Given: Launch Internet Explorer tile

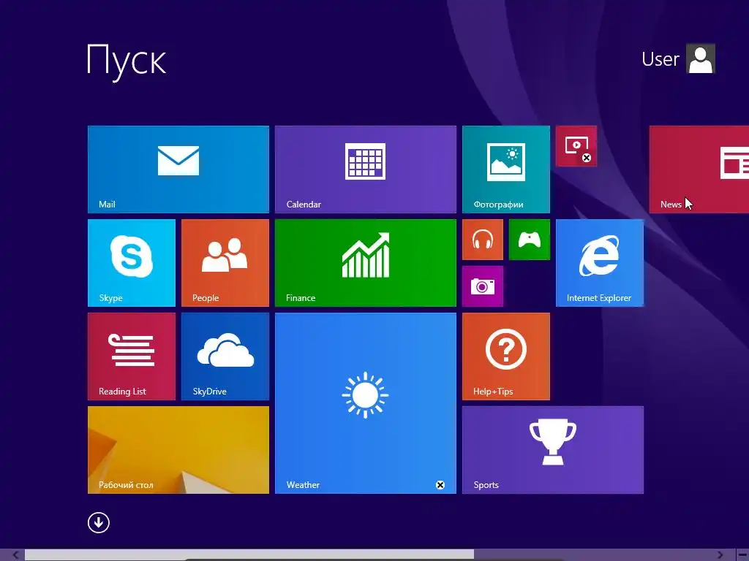Looking at the screenshot, I should pyautogui.click(x=600, y=263).
